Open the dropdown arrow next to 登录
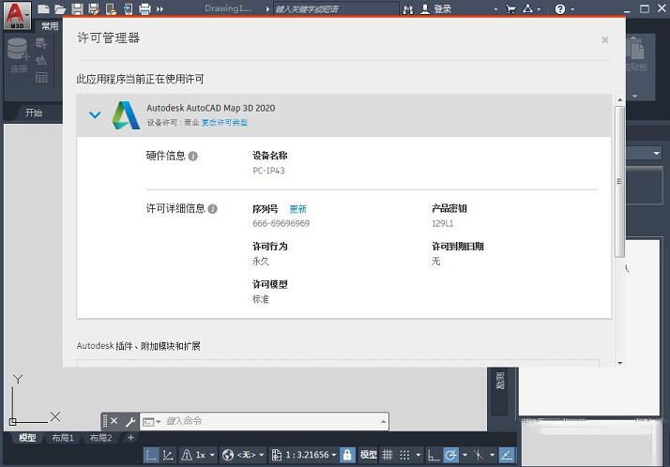Viewport: 670px width, 467px height. point(495,9)
